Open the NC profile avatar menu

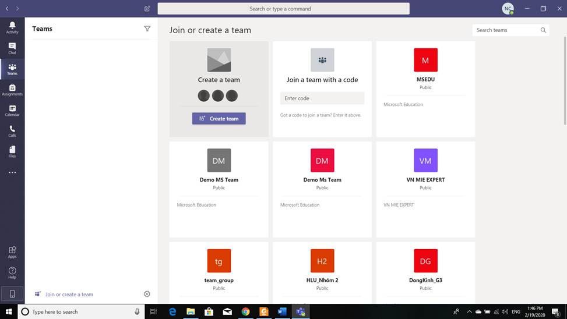click(508, 9)
